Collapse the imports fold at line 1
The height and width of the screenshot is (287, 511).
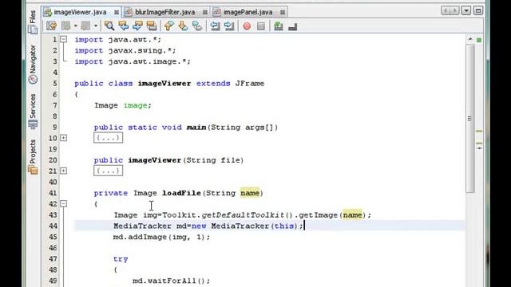tap(64, 39)
